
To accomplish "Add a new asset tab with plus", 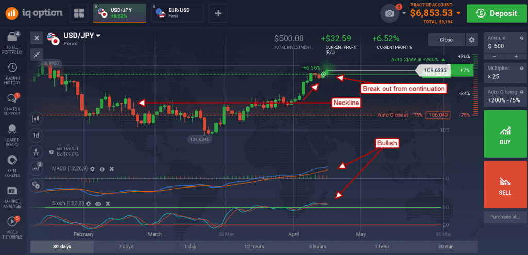I will point(218,13).
